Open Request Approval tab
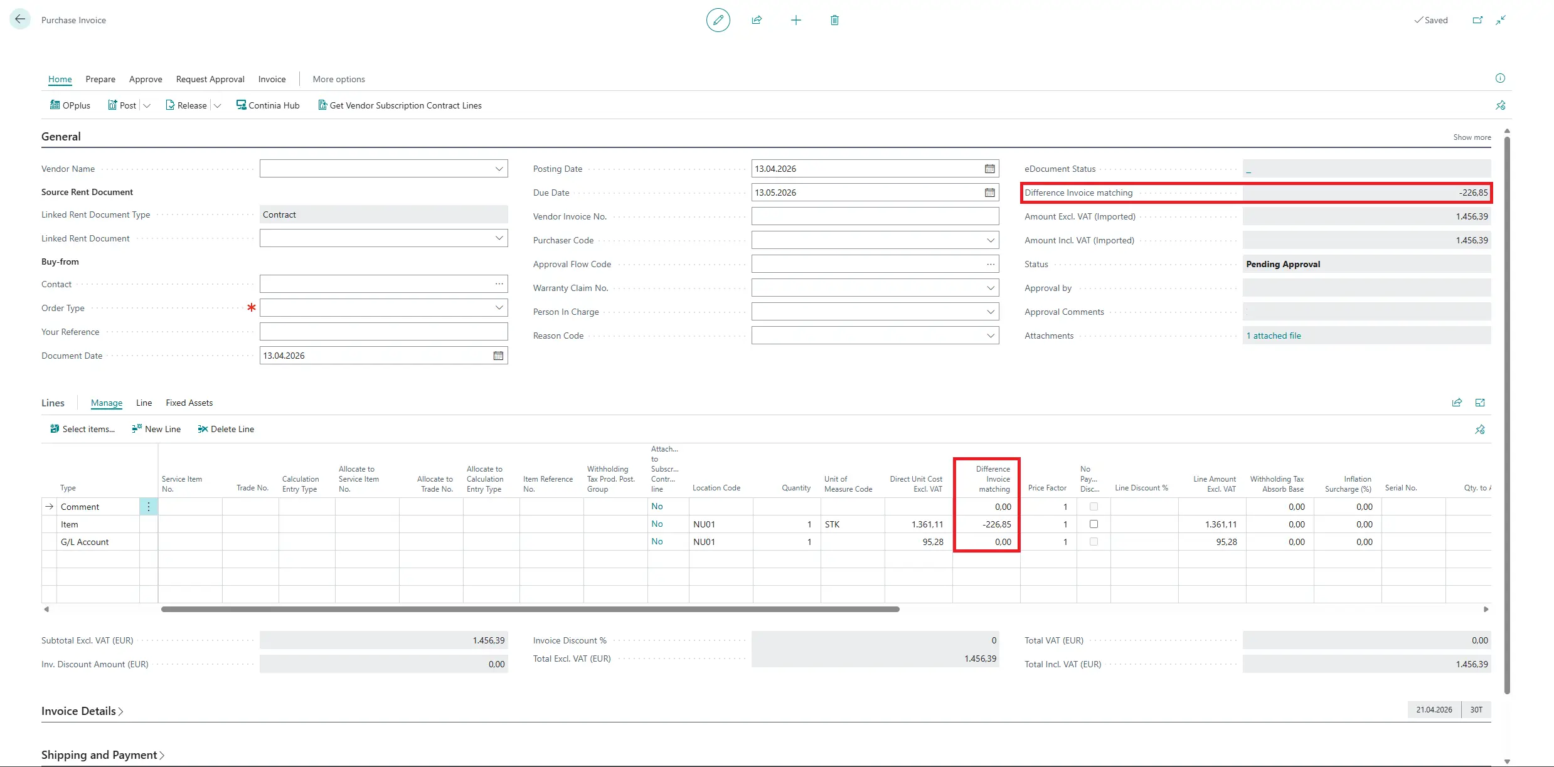 tap(210, 79)
